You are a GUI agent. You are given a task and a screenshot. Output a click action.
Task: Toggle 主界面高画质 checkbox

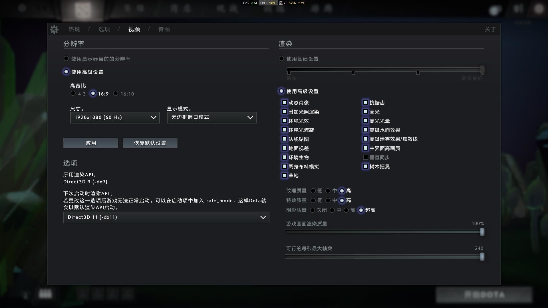click(x=366, y=148)
